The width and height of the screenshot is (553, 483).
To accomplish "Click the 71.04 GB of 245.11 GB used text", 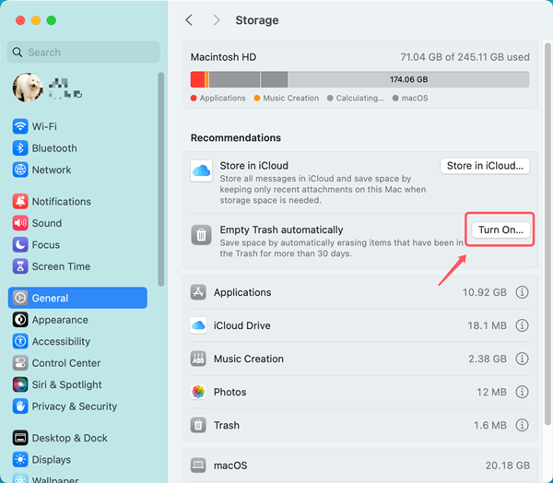I will click(465, 57).
